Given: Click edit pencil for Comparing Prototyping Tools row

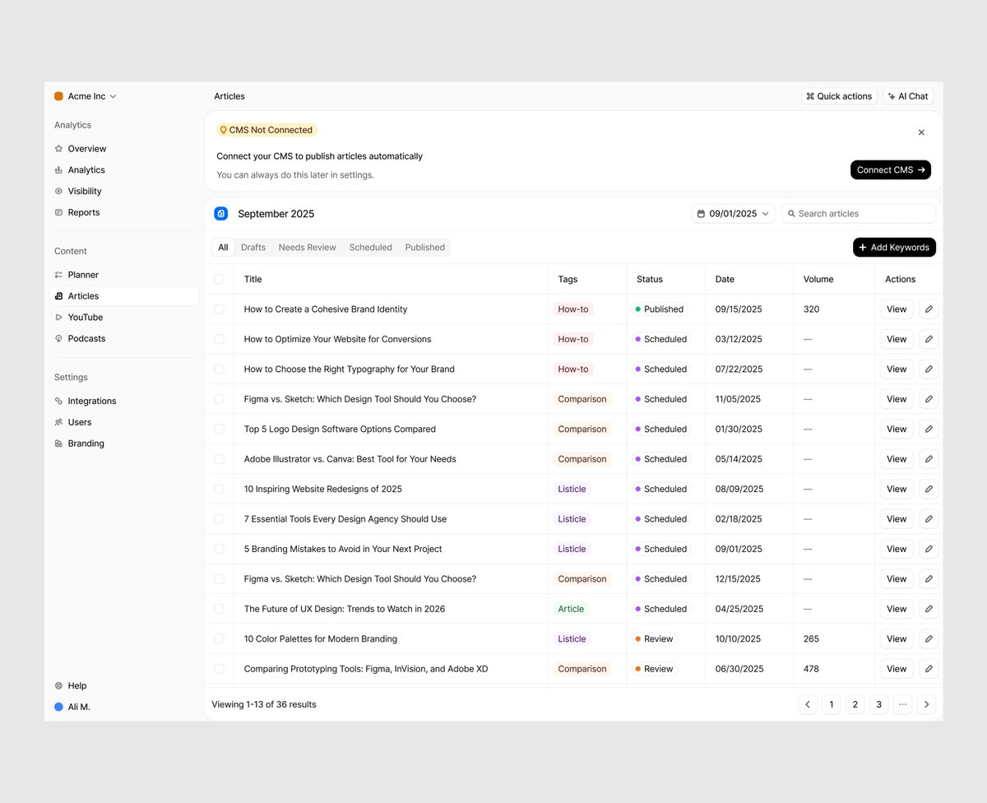Looking at the screenshot, I should pyautogui.click(x=929, y=669).
